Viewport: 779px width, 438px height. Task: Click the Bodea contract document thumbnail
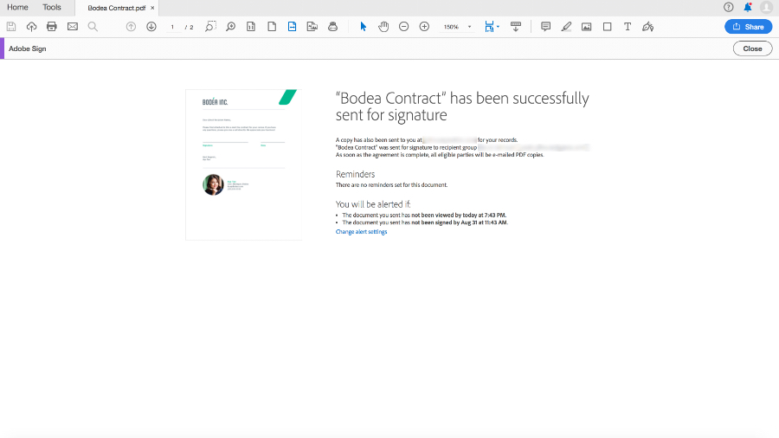click(243, 164)
